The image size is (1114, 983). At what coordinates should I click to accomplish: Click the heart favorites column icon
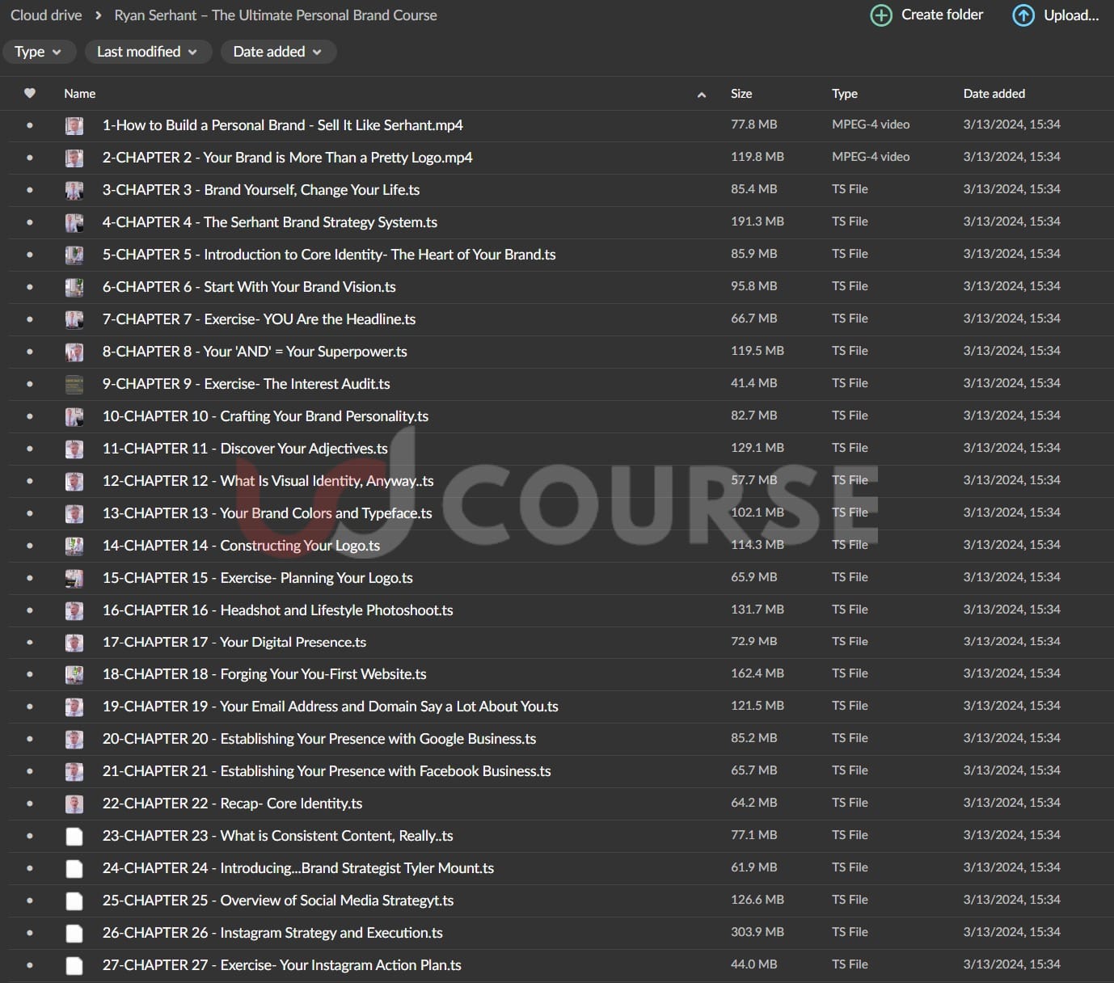[x=30, y=94]
